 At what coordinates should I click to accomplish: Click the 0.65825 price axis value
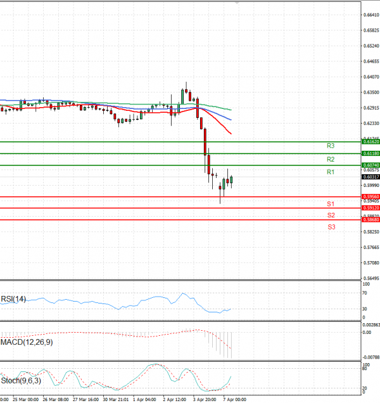(x=371, y=30)
